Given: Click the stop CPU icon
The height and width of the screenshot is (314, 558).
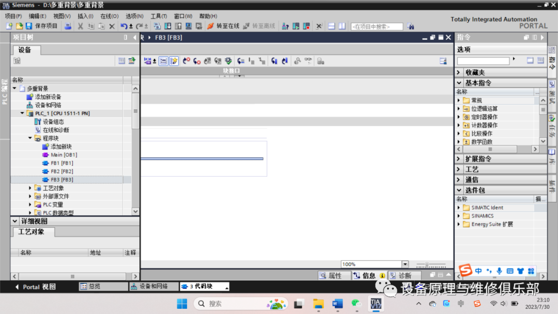Looking at the screenshot, I should 306,26.
